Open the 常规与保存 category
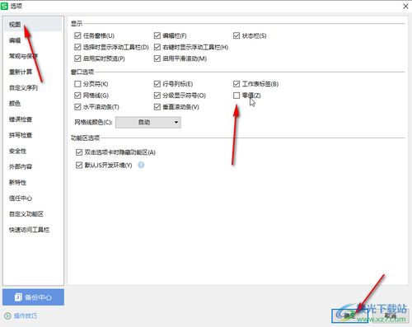This screenshot has height=327, width=412. pyautogui.click(x=23, y=56)
